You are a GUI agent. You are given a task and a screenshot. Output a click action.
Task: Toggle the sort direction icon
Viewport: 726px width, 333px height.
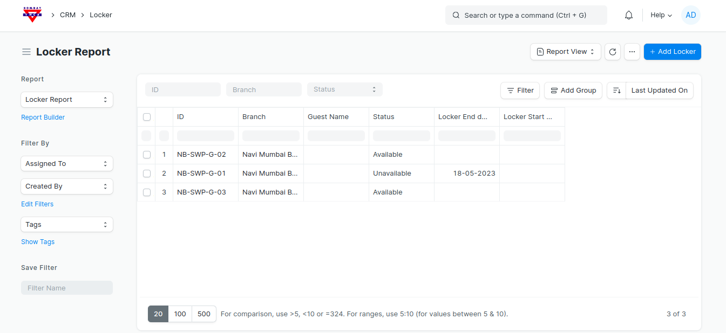616,91
